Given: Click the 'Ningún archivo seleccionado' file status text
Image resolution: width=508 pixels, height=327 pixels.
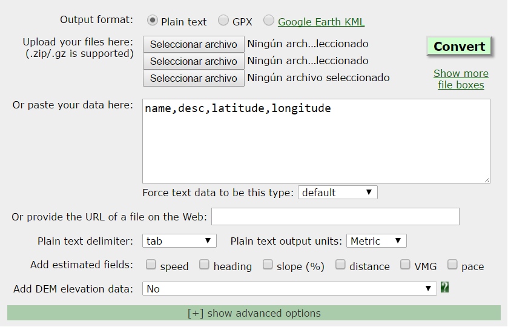Looking at the screenshot, I should pyautogui.click(x=318, y=78).
